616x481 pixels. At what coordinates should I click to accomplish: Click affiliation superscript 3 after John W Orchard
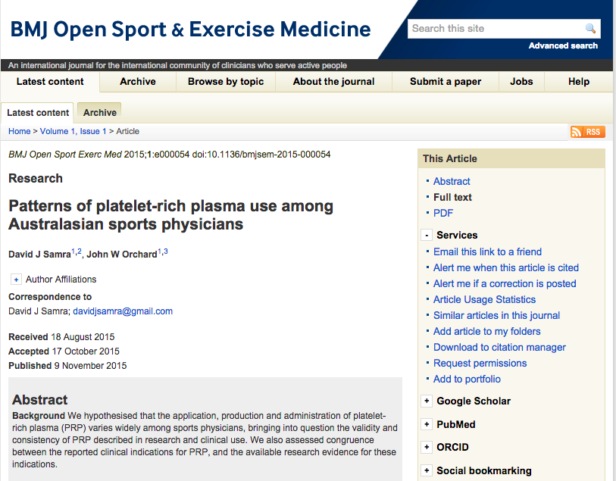coord(166,251)
